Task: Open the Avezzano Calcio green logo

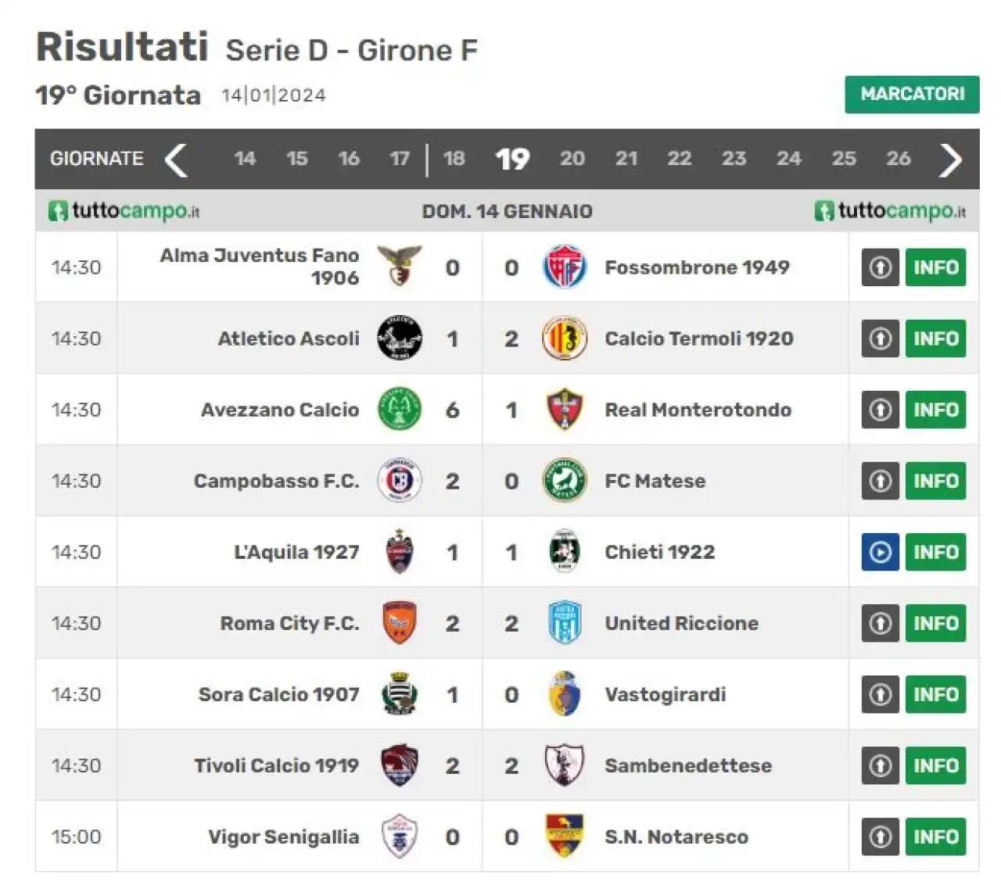Action: pyautogui.click(x=400, y=410)
